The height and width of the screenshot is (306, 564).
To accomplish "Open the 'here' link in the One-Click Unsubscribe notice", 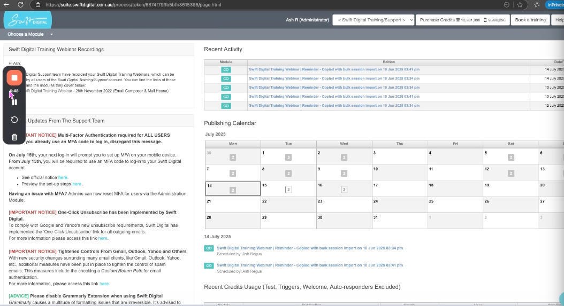I will tap(103, 238).
